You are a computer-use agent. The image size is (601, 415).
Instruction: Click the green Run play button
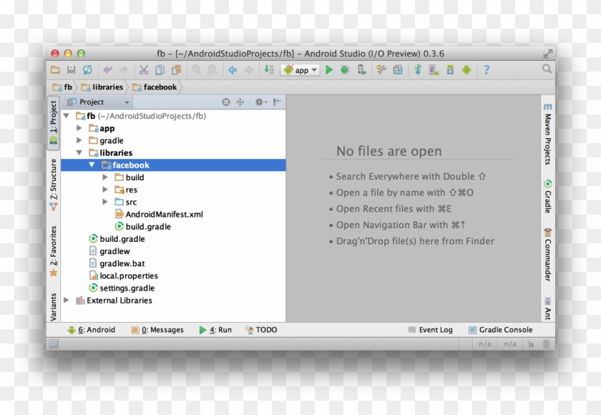point(329,69)
